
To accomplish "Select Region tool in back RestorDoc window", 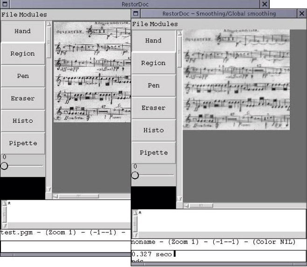I will tap(23, 54).
